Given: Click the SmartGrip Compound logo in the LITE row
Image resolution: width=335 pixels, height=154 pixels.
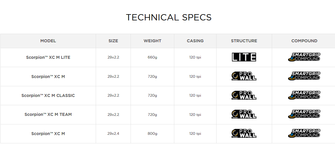Looking at the screenshot, I should pos(304,57).
